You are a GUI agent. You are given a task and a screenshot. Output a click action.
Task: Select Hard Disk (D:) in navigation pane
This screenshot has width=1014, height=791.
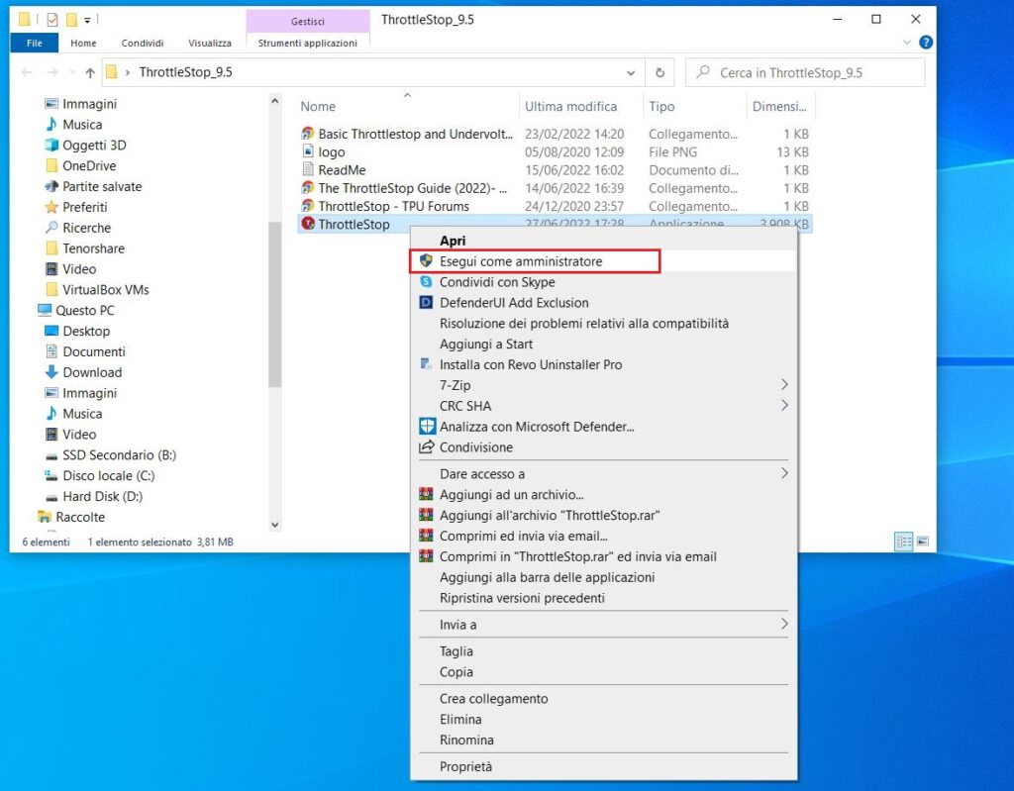point(102,496)
